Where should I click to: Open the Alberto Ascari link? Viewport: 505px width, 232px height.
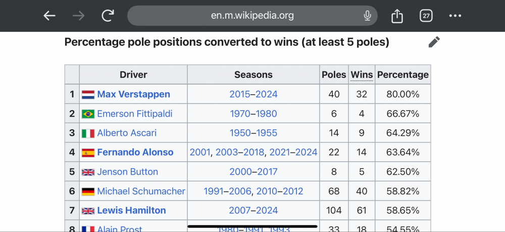pos(127,133)
